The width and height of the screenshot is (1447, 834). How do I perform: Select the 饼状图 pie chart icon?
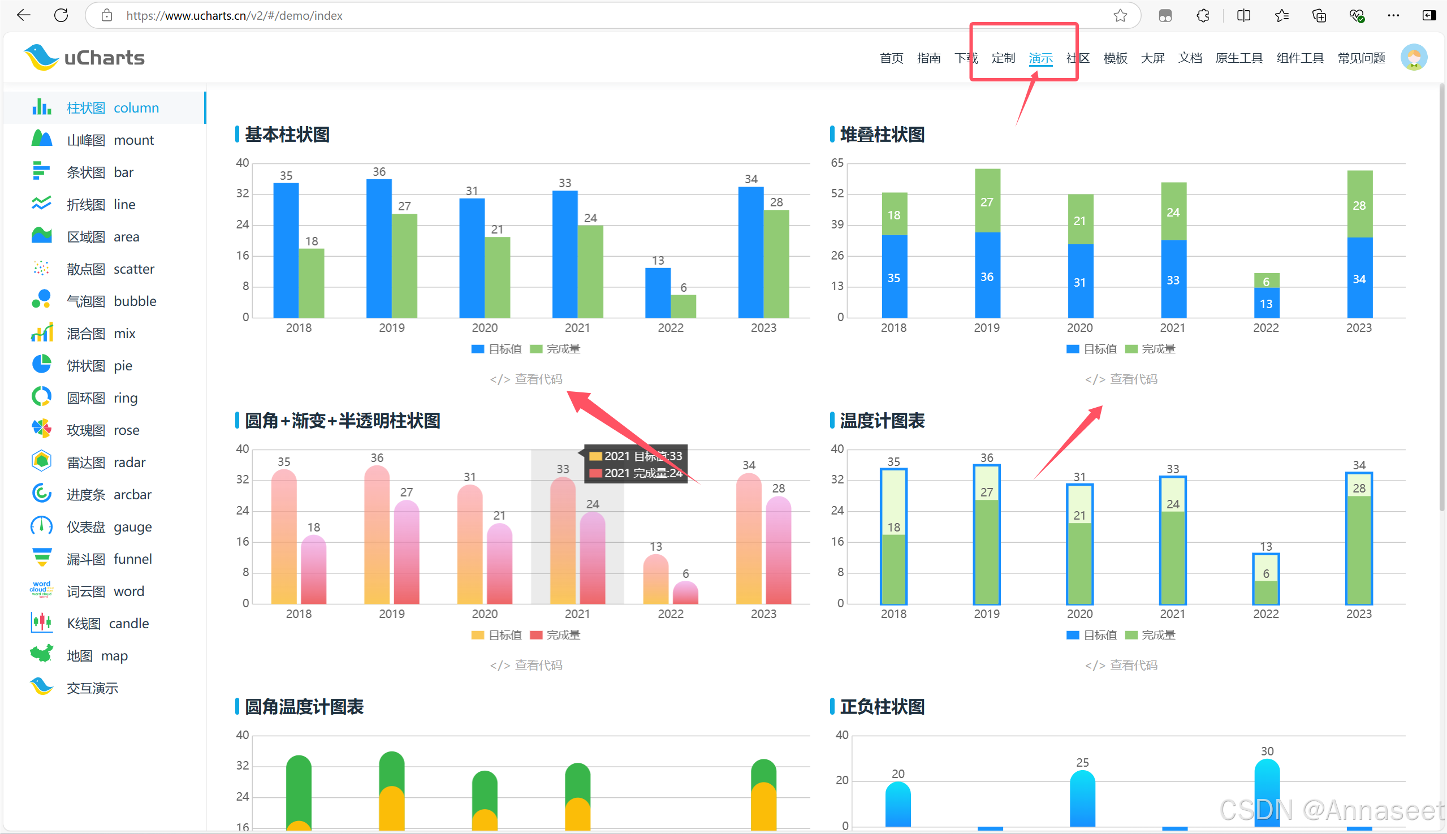tap(41, 365)
